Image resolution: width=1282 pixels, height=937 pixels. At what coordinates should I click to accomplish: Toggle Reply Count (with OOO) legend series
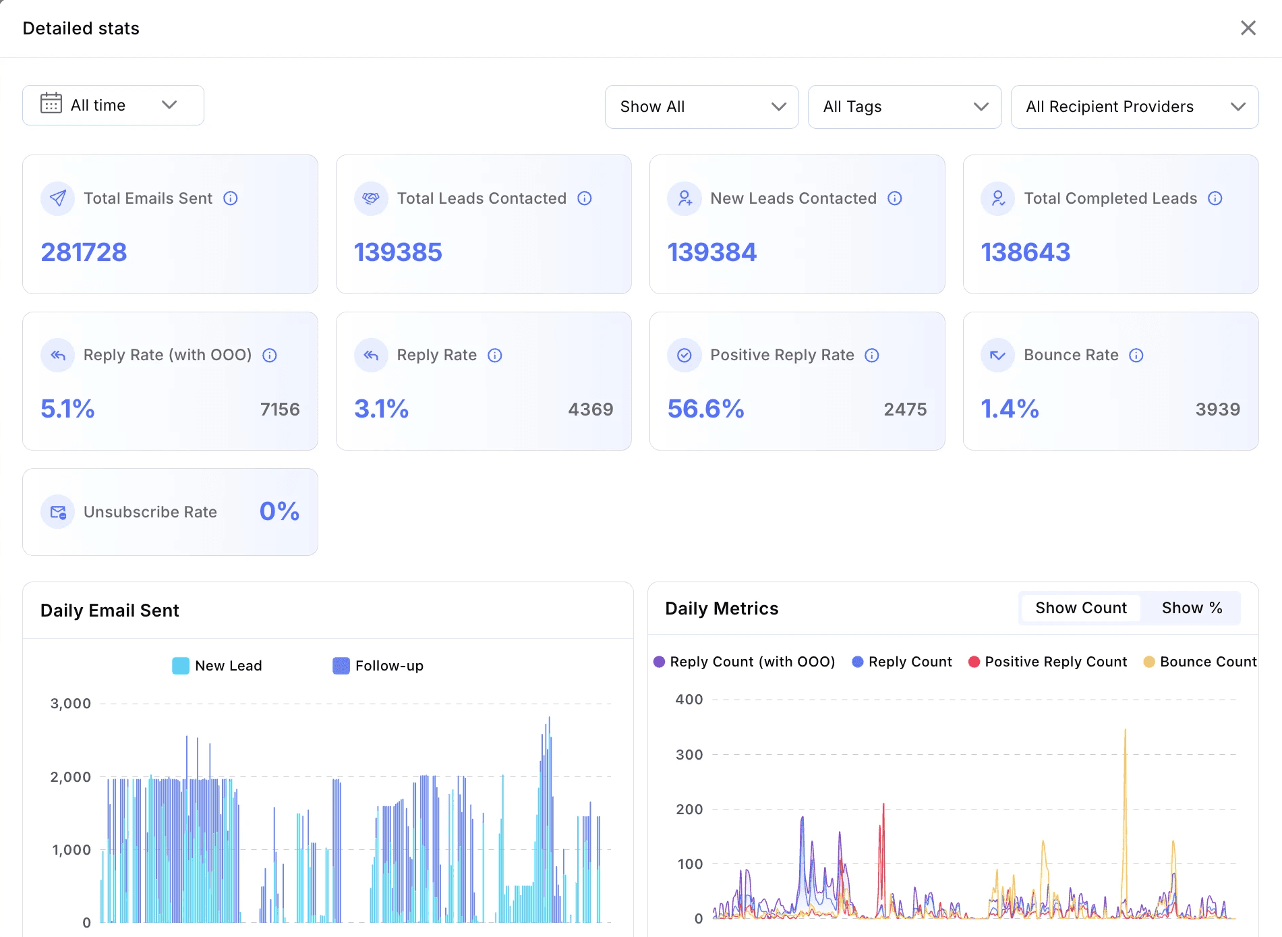745,662
